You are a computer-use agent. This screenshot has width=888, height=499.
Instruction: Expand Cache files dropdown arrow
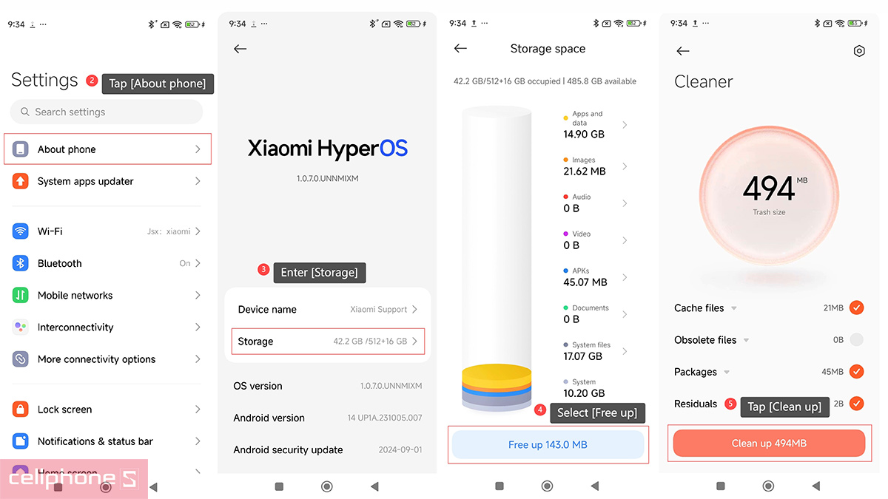pyautogui.click(x=734, y=308)
